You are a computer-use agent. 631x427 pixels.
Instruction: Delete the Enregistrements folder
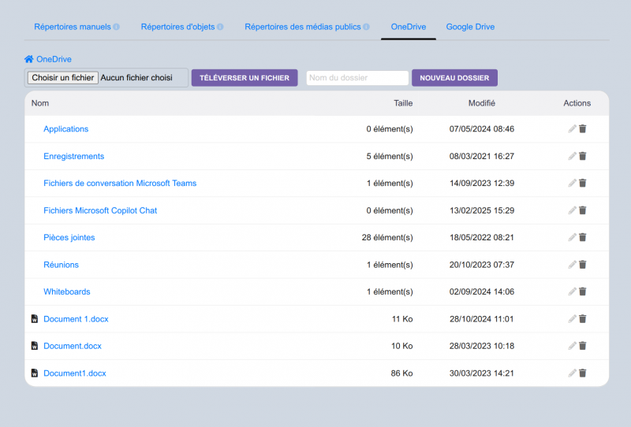pyautogui.click(x=582, y=156)
